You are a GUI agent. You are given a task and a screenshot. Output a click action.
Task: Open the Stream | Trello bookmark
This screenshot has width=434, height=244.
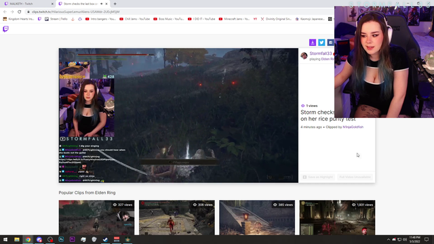(x=56, y=19)
